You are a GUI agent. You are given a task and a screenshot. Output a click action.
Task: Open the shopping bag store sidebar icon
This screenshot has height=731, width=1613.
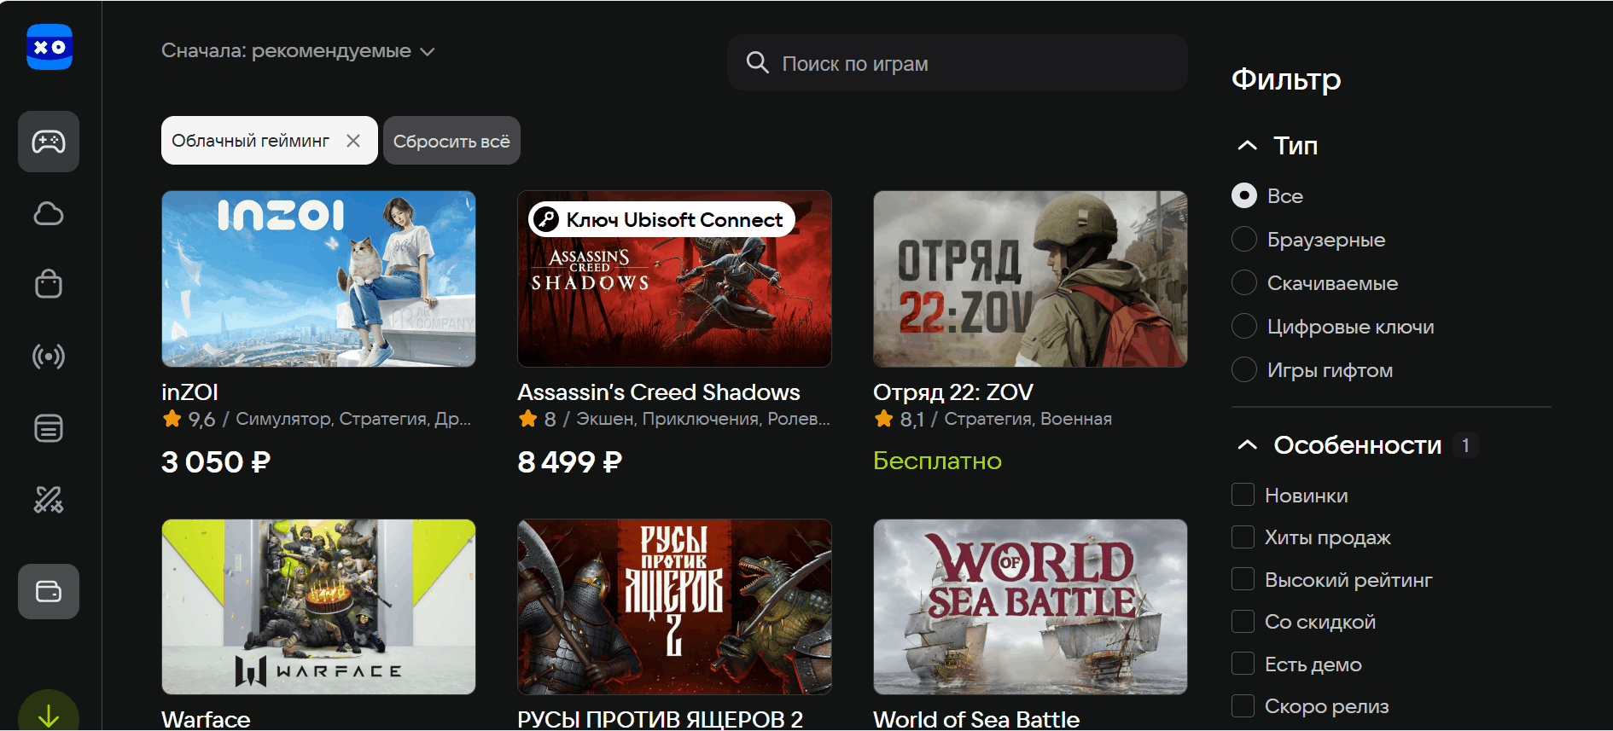pos(49,284)
